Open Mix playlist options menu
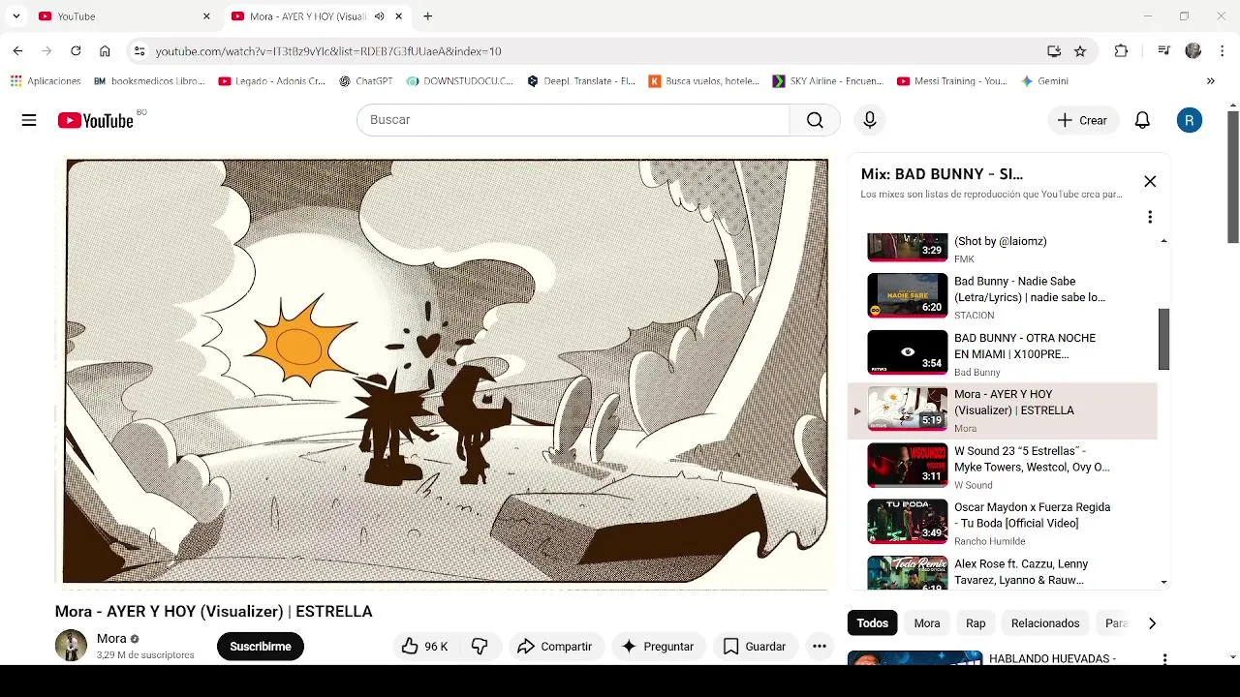The width and height of the screenshot is (1240, 697). 1150,217
